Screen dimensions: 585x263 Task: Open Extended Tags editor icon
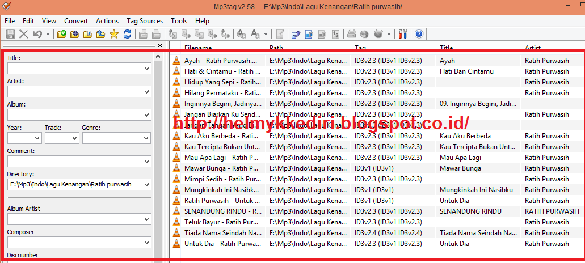280,34
